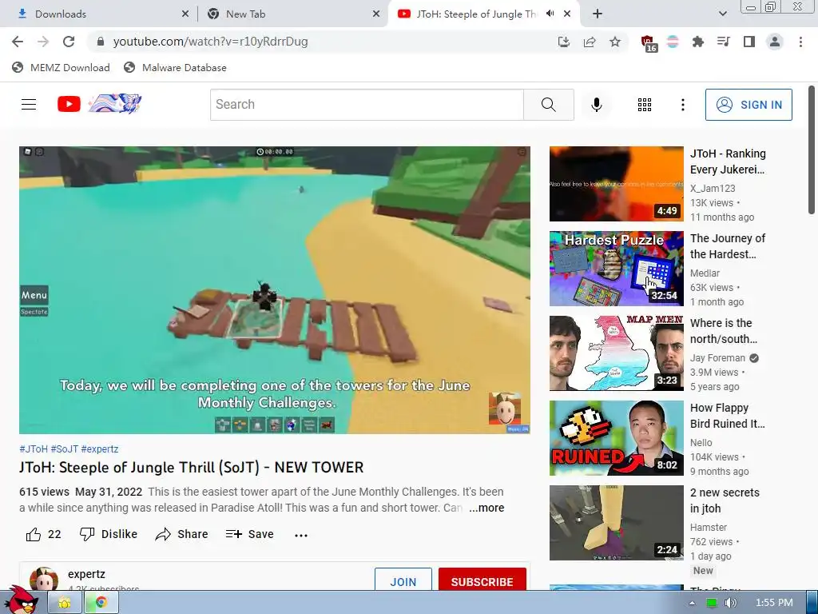This screenshot has width=818, height=614.
Task: Click the #SoJT hashtag
Action: pos(64,449)
